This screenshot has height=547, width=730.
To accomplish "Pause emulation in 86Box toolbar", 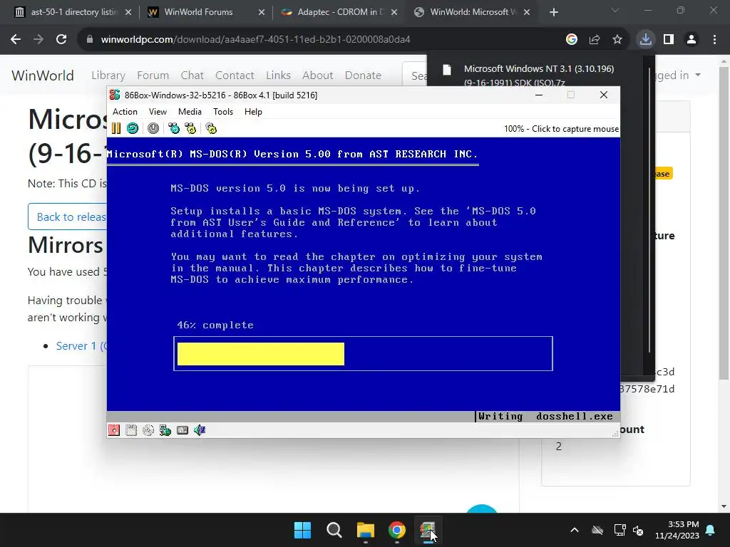I will click(x=116, y=128).
